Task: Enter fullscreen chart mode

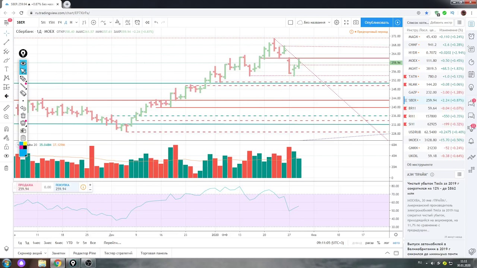Action: point(346,22)
